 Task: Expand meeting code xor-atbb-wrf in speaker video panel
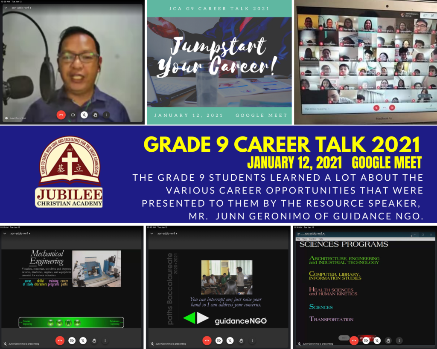[21, 8]
